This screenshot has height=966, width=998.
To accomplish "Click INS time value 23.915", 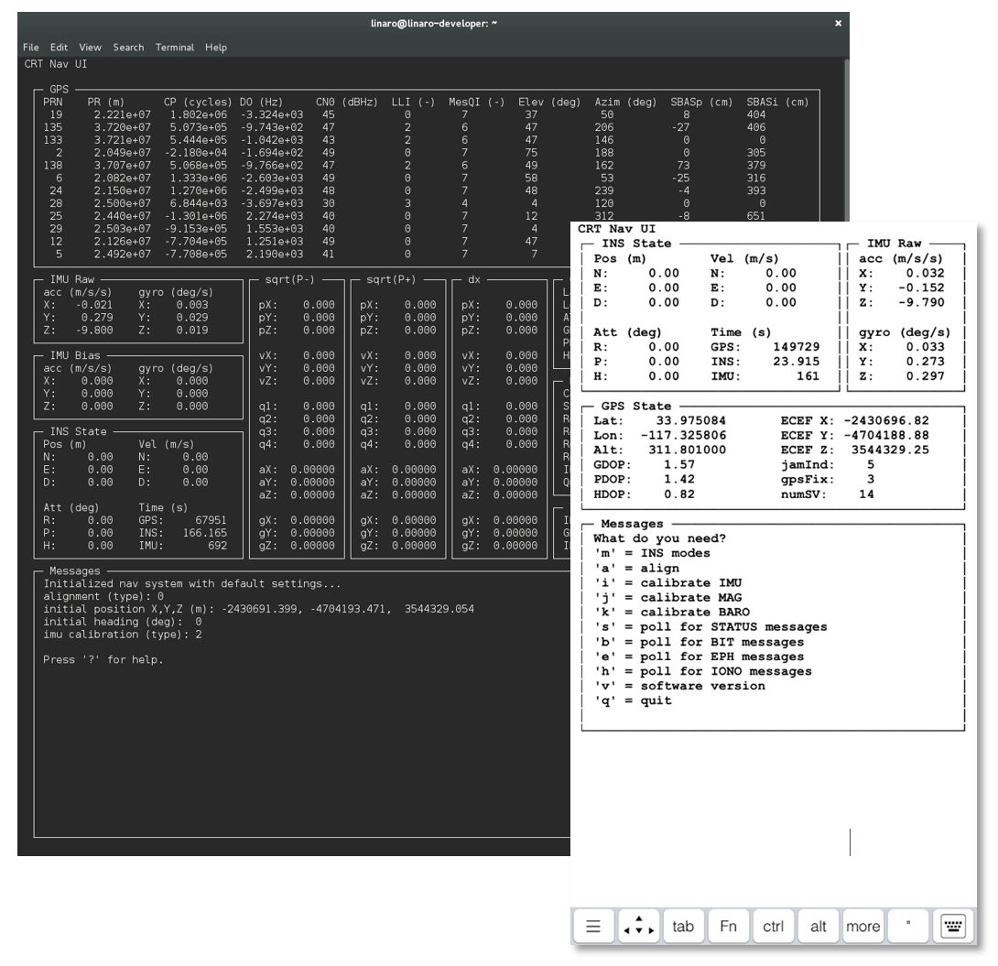I will [797, 362].
